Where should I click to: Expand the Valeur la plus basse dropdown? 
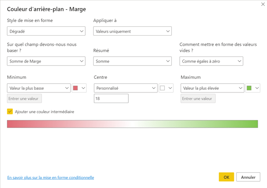(39, 88)
